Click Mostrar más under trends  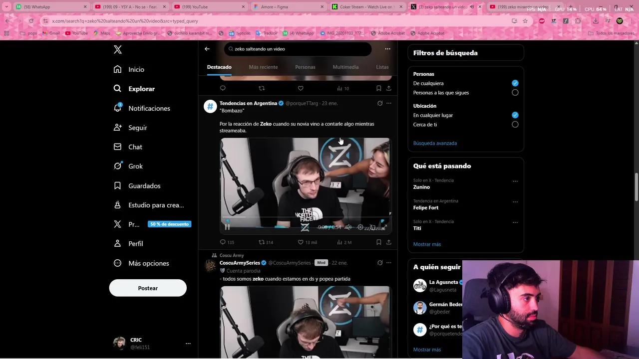(x=427, y=244)
